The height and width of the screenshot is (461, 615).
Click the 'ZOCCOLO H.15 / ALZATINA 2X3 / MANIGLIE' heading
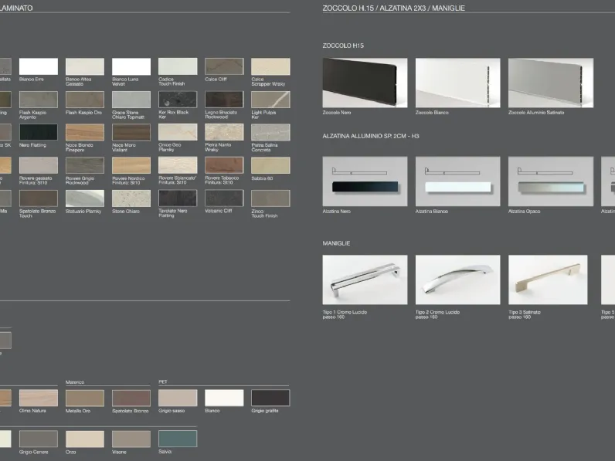393,8
